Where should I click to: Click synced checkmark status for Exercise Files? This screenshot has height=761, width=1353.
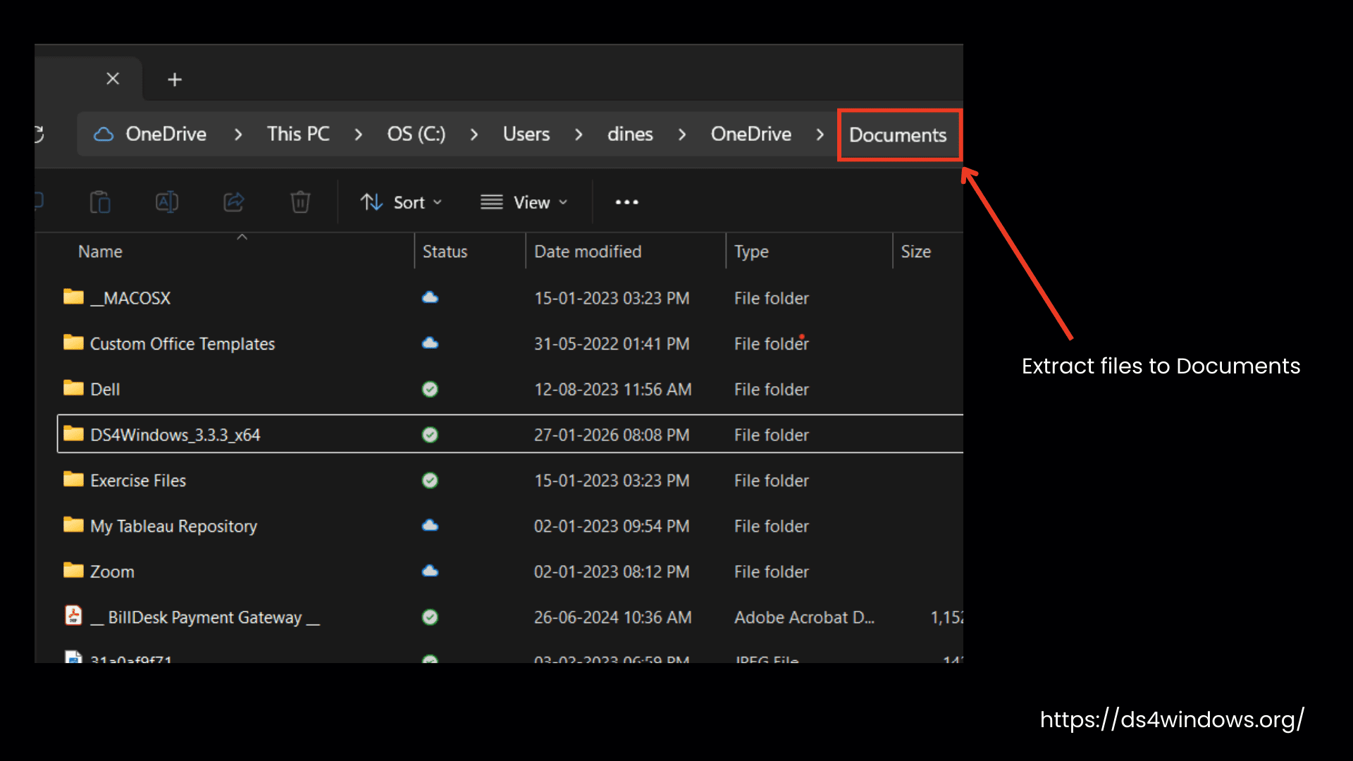430,481
